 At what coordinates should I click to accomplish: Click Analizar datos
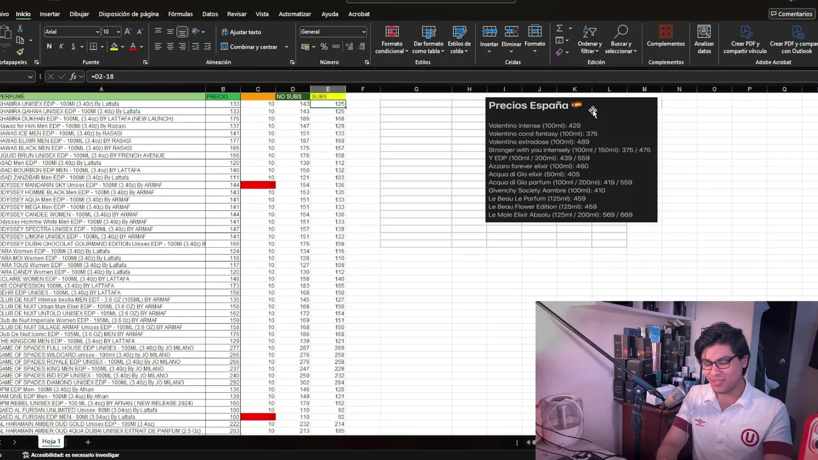point(704,40)
